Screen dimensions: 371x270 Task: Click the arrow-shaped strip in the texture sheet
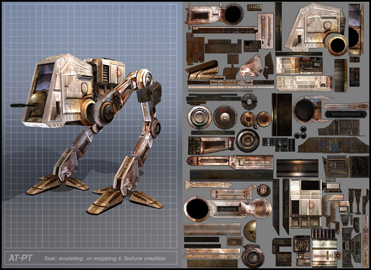(208, 184)
